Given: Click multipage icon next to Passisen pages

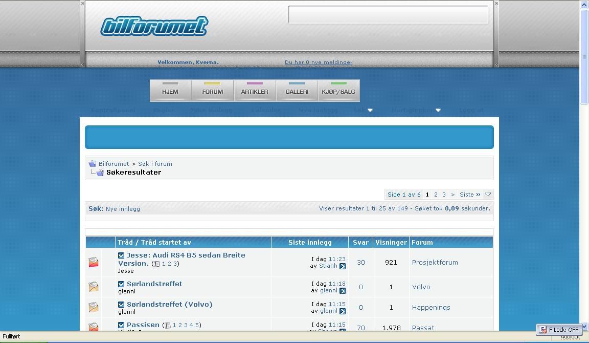Looking at the screenshot, I should 168,325.
